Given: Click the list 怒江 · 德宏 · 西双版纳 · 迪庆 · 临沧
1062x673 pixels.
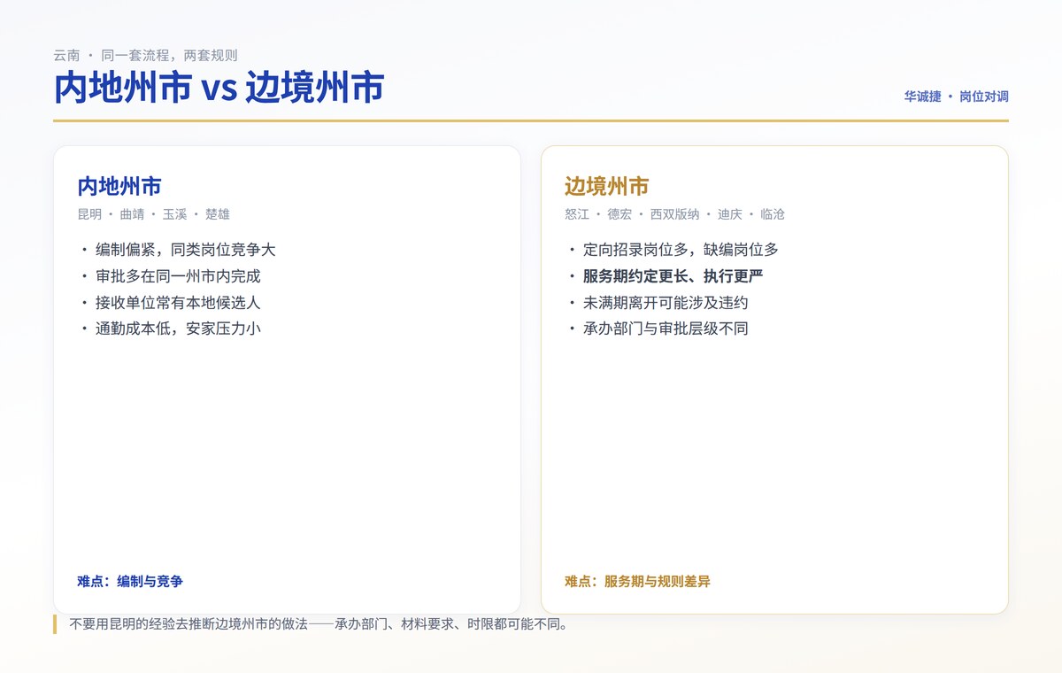Looking at the screenshot, I should [674, 214].
